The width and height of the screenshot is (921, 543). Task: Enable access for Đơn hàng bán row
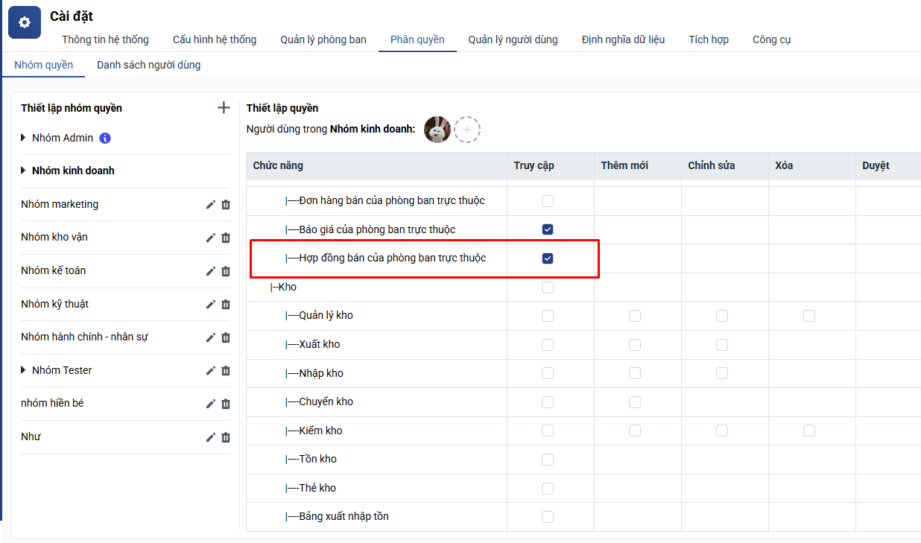(x=548, y=201)
